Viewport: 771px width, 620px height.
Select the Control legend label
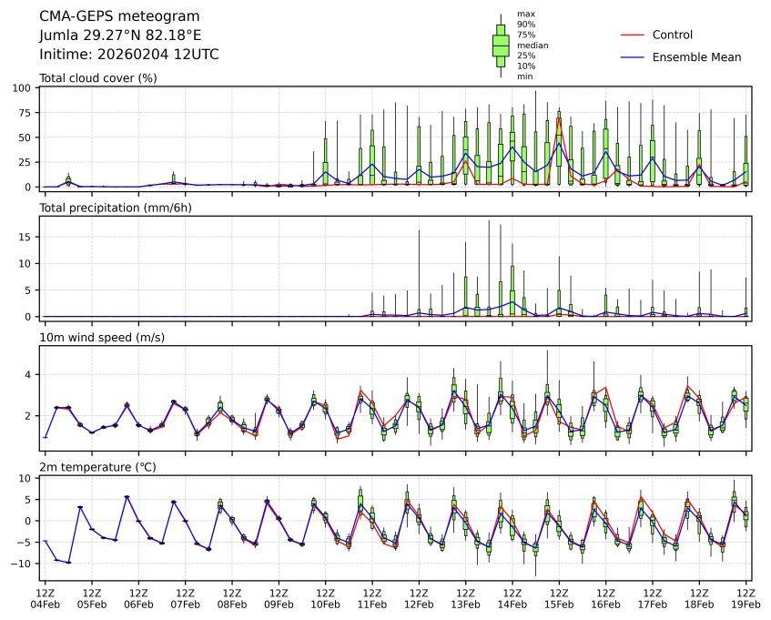pyautogui.click(x=672, y=35)
